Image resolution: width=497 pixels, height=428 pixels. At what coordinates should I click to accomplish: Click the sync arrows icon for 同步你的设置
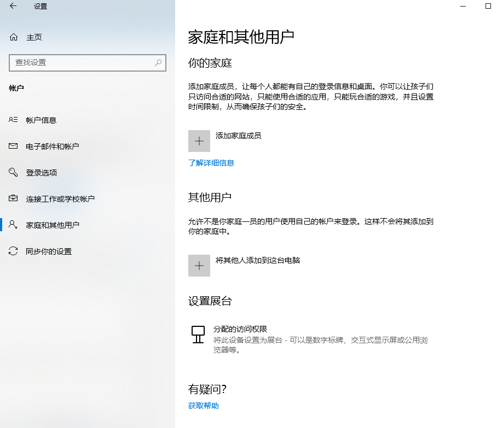(14, 251)
